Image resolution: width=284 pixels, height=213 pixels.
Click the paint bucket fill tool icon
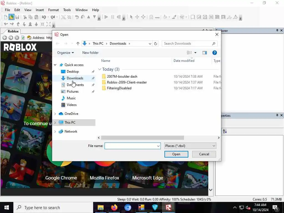coord(165,17)
